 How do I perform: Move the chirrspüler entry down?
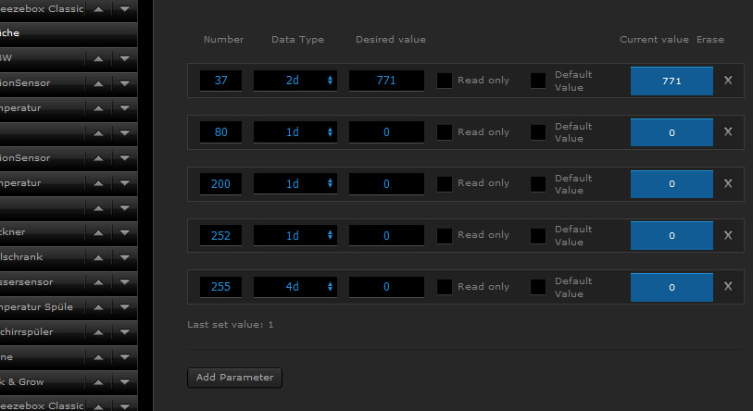[125, 332]
